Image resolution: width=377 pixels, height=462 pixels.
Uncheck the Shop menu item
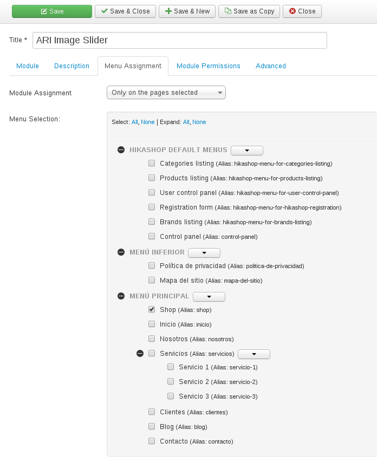click(152, 310)
